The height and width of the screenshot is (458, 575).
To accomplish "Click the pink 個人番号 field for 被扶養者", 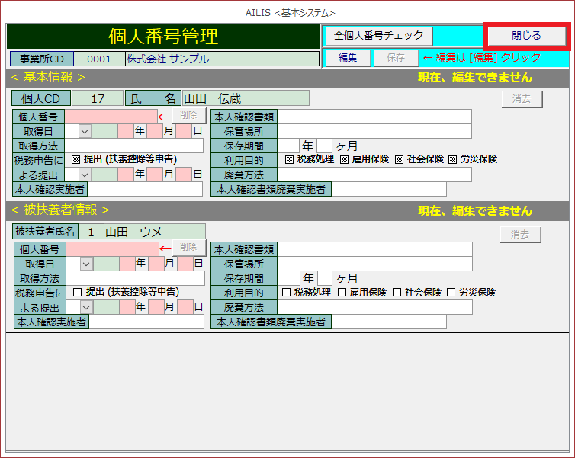I will (112, 249).
